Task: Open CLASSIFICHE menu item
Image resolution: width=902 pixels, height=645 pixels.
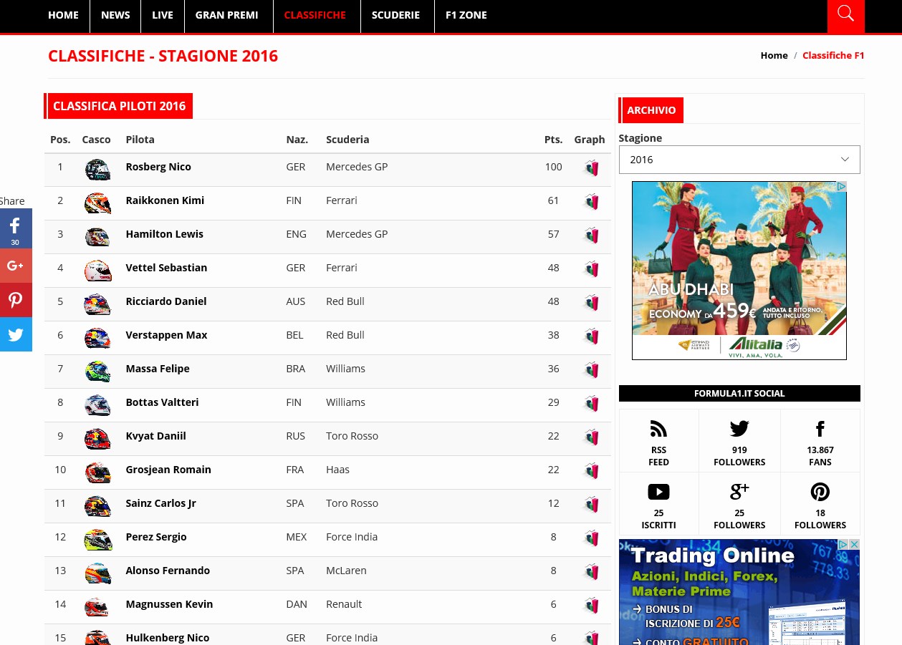Action: pos(315,15)
